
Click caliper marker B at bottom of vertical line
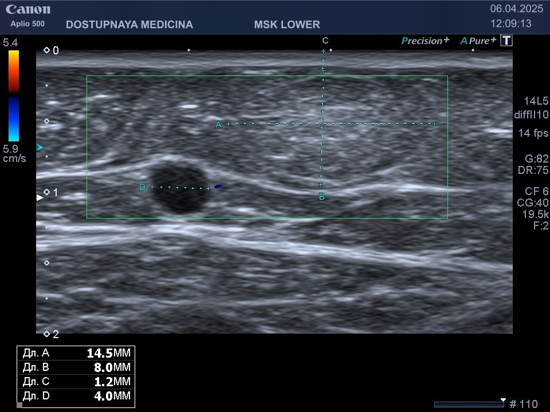click(321, 197)
